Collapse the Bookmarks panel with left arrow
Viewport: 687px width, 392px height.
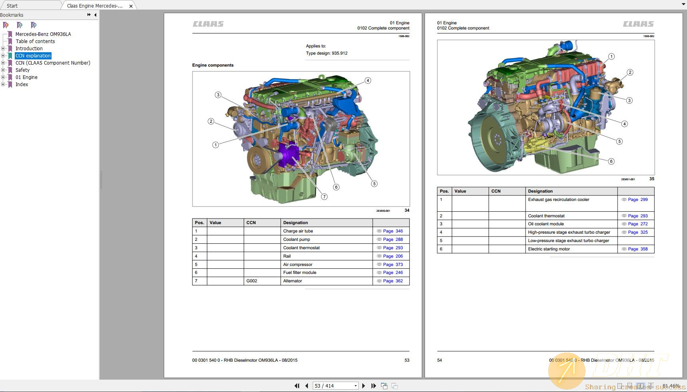tap(95, 15)
